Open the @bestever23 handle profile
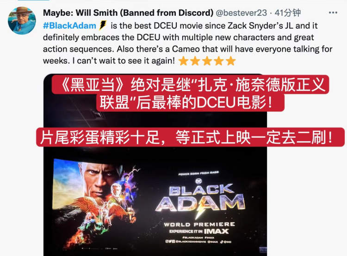This screenshot has height=256, width=347. 241,13
